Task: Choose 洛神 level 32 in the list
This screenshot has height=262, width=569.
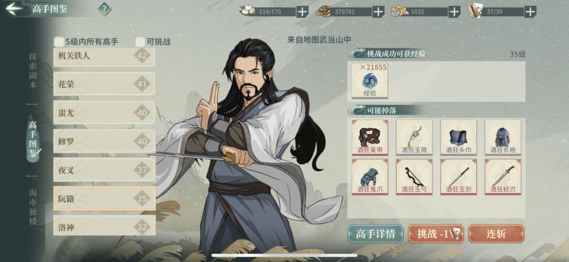Action: coord(104,226)
